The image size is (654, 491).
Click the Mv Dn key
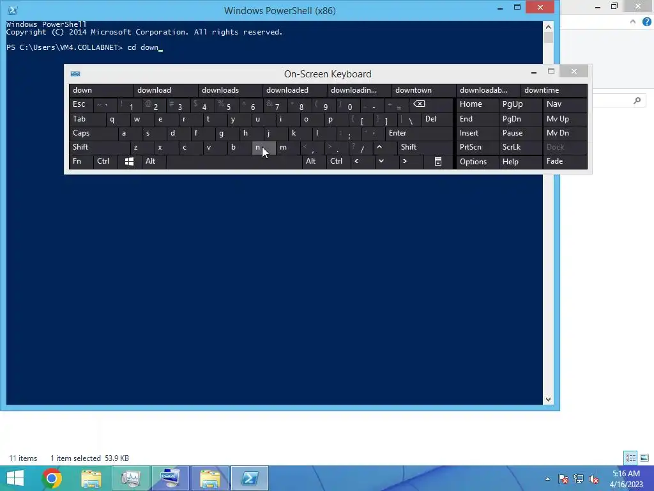coord(565,133)
